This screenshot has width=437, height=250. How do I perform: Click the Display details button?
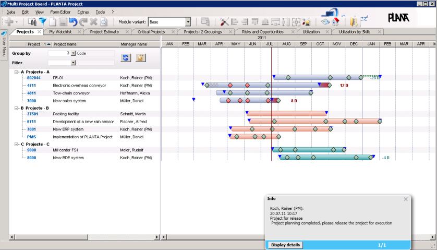[x=285, y=245]
